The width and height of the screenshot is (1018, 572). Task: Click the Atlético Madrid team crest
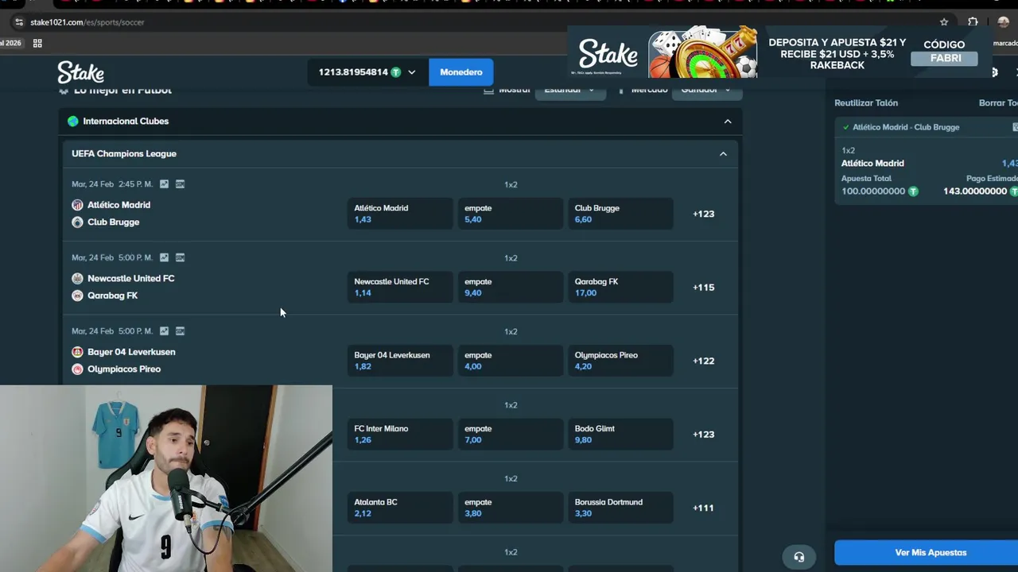pos(77,205)
